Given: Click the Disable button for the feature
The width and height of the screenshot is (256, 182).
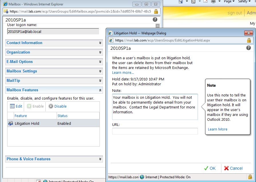Looking at the screenshot, I should (x=57, y=106).
